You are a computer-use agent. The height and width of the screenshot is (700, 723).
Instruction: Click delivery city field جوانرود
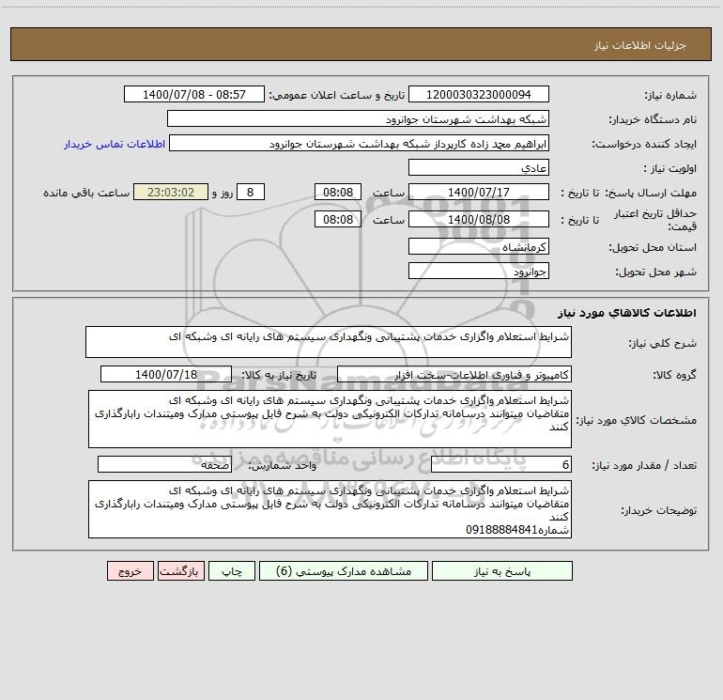click(479, 271)
